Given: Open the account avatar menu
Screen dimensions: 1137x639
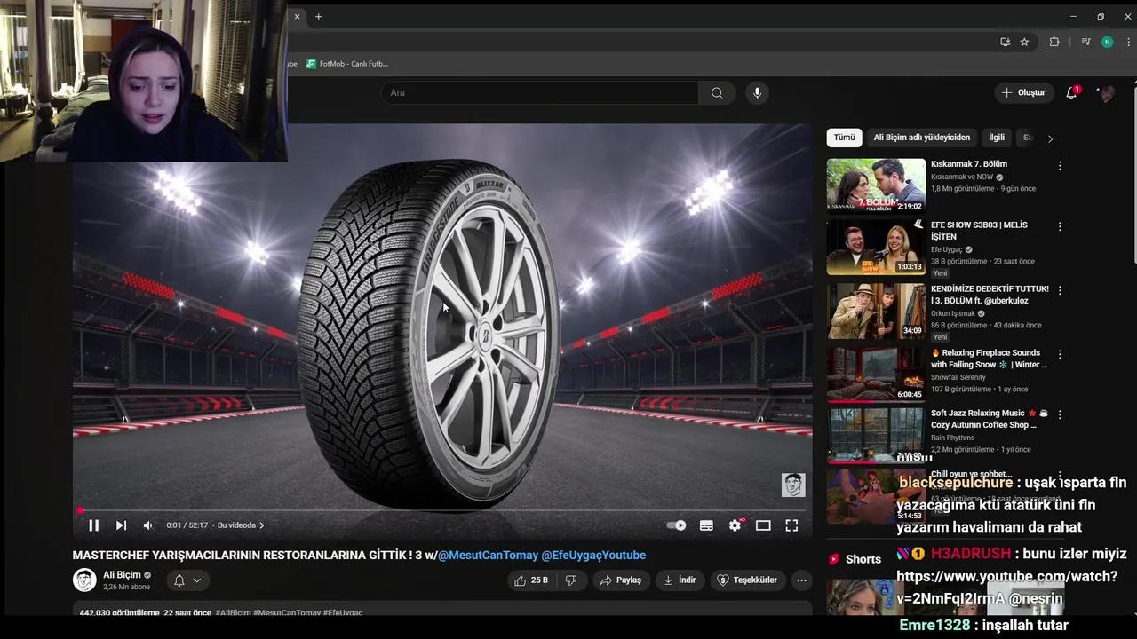Looking at the screenshot, I should coord(1107,93).
